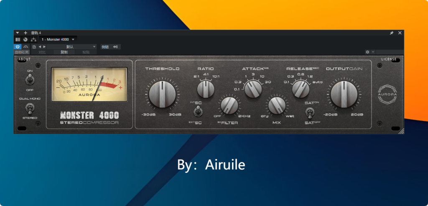Pin the plugin window
The width and height of the screenshot is (428, 206).
pos(391,33)
